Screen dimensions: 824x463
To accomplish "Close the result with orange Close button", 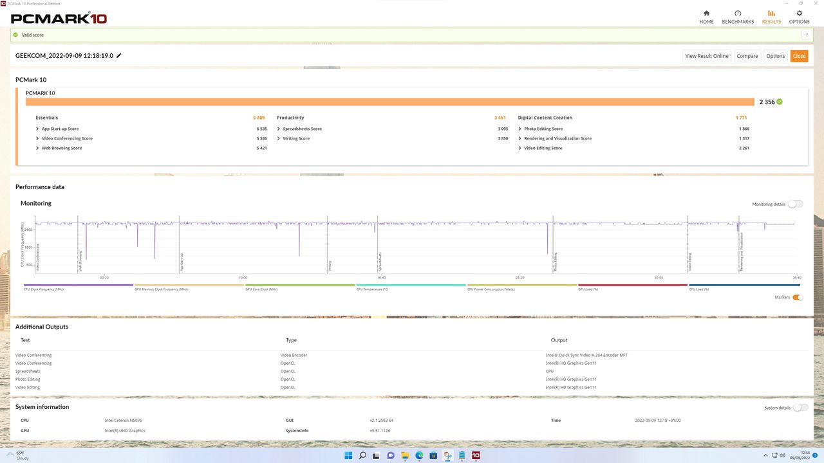I will (800, 56).
